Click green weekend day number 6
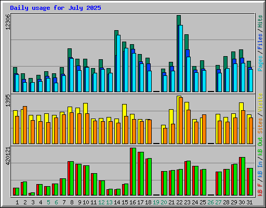This screenshot has width=266, height=208. 56,202
